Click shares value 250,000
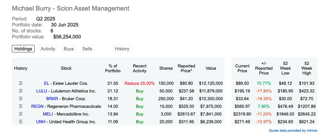332x136 pixels. click(166, 99)
